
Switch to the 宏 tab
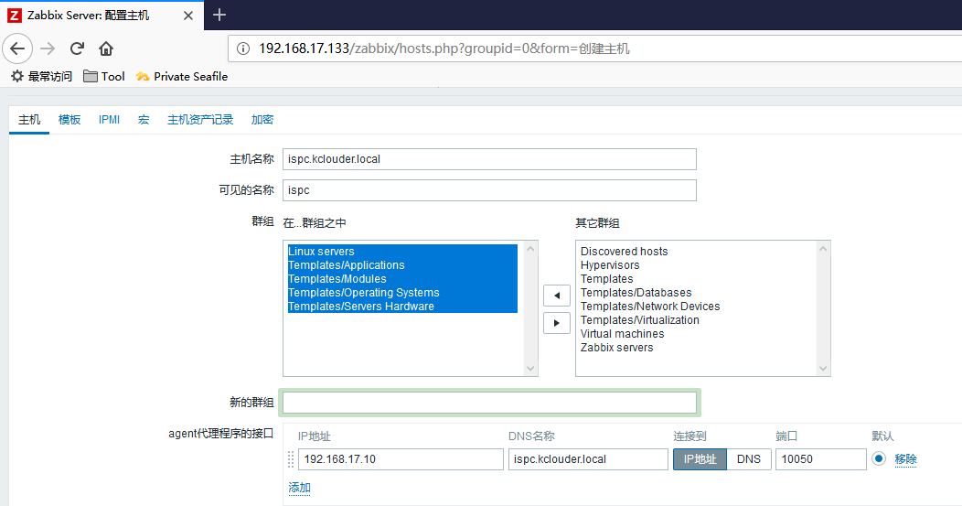pos(144,120)
